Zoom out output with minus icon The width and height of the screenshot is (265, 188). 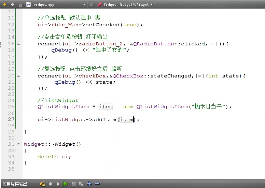pos(97,184)
